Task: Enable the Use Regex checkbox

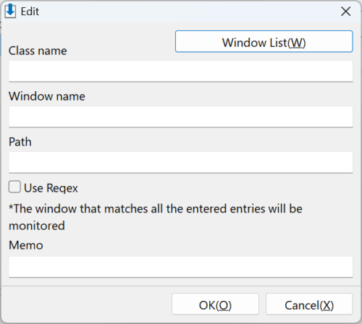Action: tap(14, 187)
